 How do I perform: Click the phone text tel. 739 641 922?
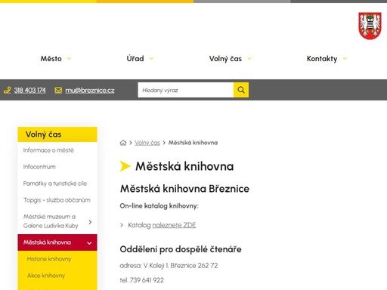142,280
